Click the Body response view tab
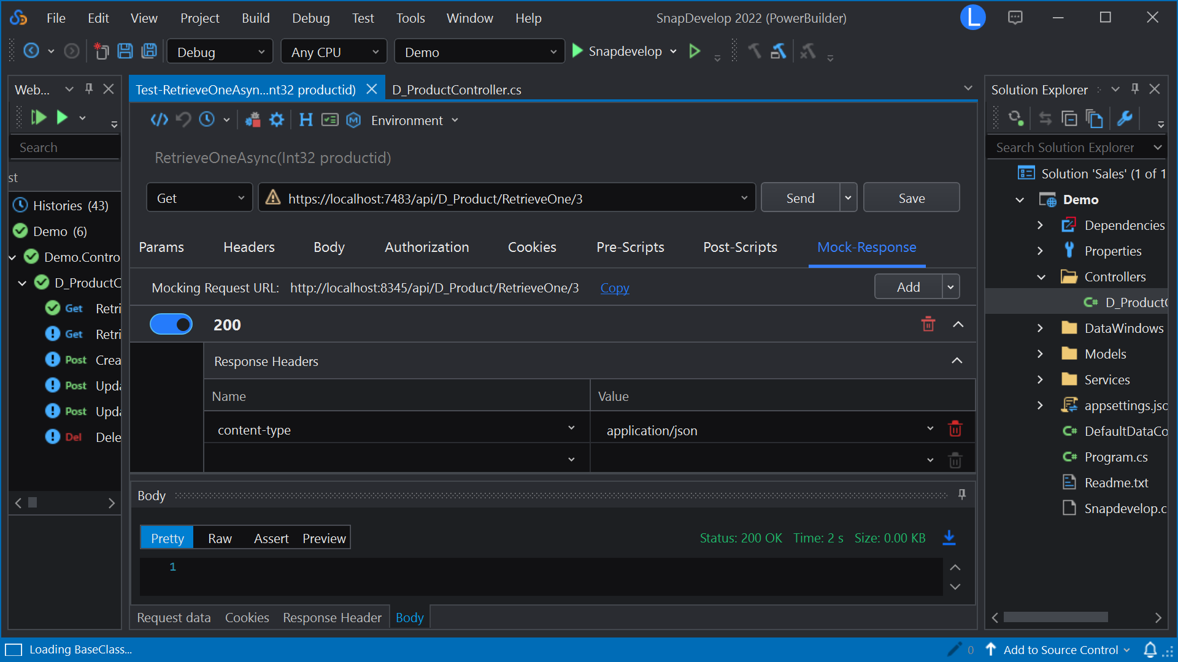 pyautogui.click(x=410, y=617)
